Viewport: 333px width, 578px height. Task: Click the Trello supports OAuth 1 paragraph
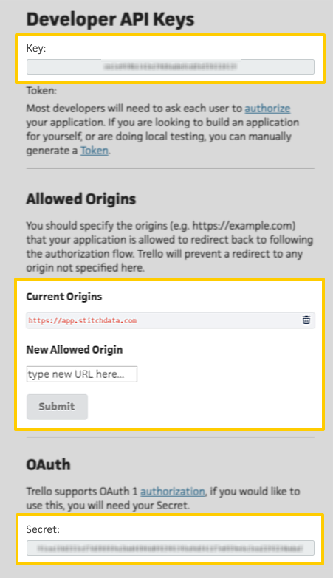coord(163,498)
